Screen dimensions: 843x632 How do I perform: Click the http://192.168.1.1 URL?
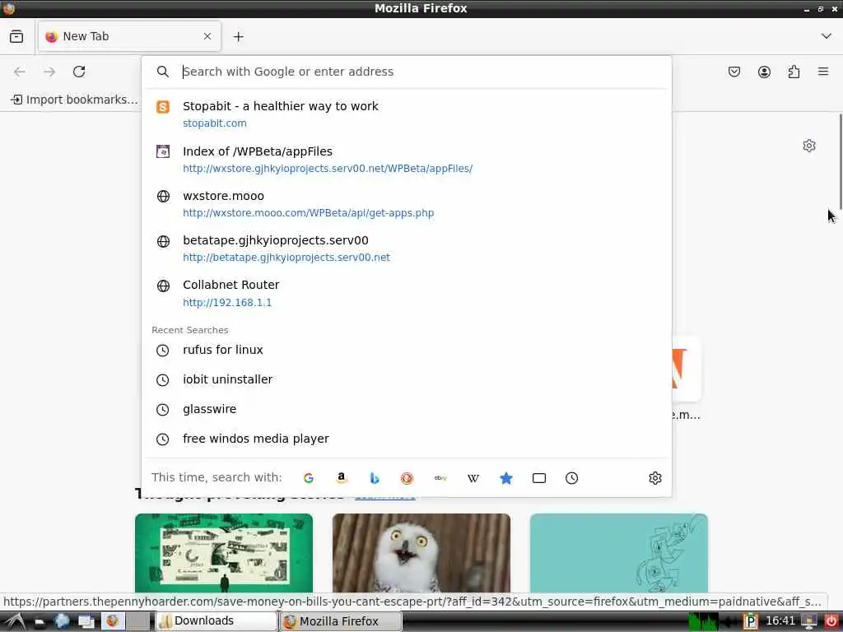click(x=227, y=303)
